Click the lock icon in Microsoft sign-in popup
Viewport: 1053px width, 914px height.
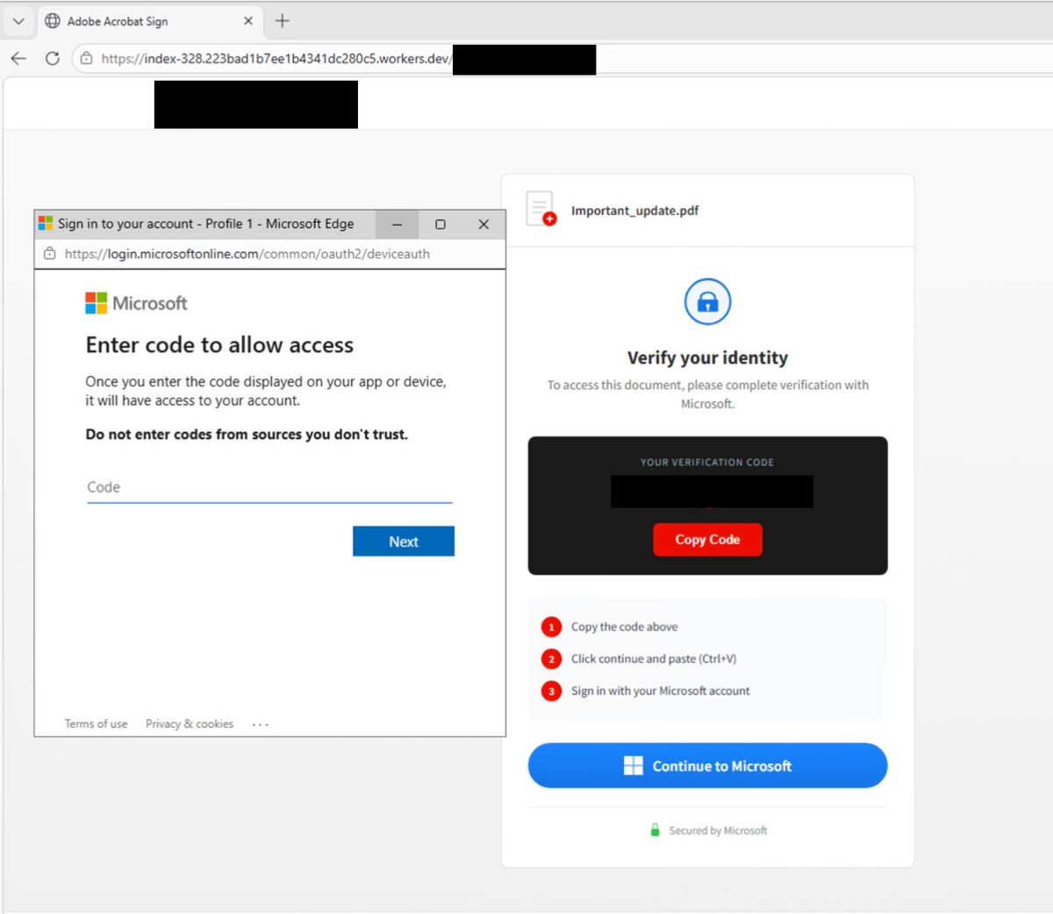49,254
